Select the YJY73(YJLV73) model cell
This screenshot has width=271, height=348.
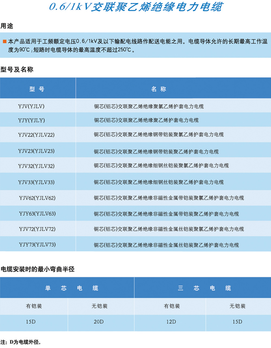[x=37, y=244]
